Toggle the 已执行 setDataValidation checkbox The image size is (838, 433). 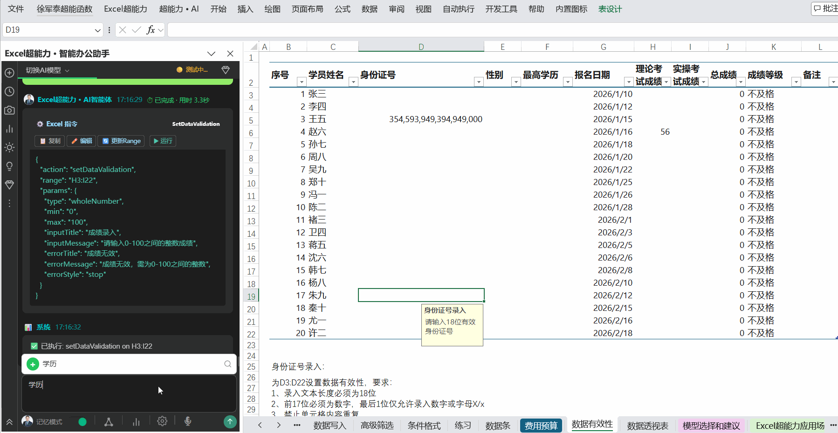[x=34, y=346]
